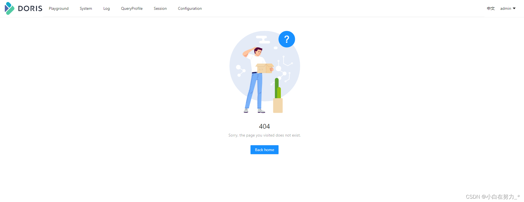524x202 pixels.
Task: Open the Playground menu item
Action: click(x=59, y=8)
